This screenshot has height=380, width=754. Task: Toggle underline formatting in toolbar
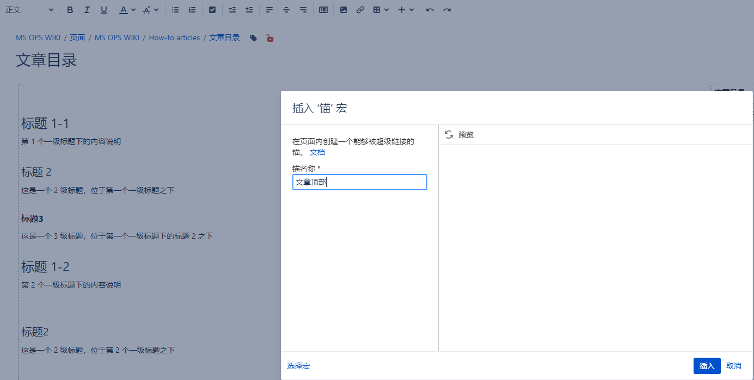[x=104, y=10]
